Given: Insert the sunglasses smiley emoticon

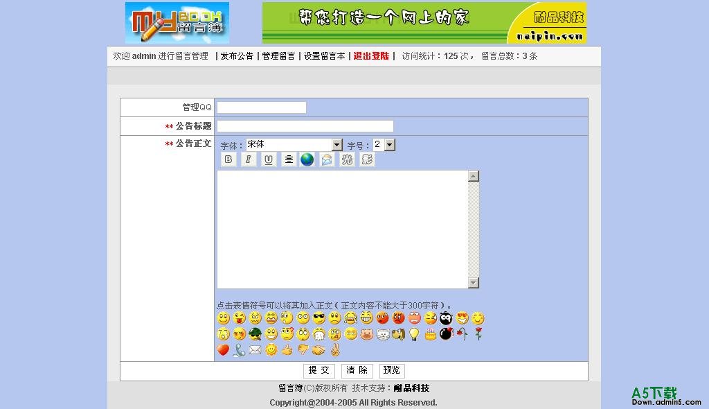Looking at the screenshot, I should click(x=319, y=318).
